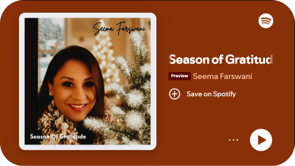Click the handwritten Seema Farswani signature
Image resolution: width=295 pixels, height=166 pixels.
pos(119,29)
